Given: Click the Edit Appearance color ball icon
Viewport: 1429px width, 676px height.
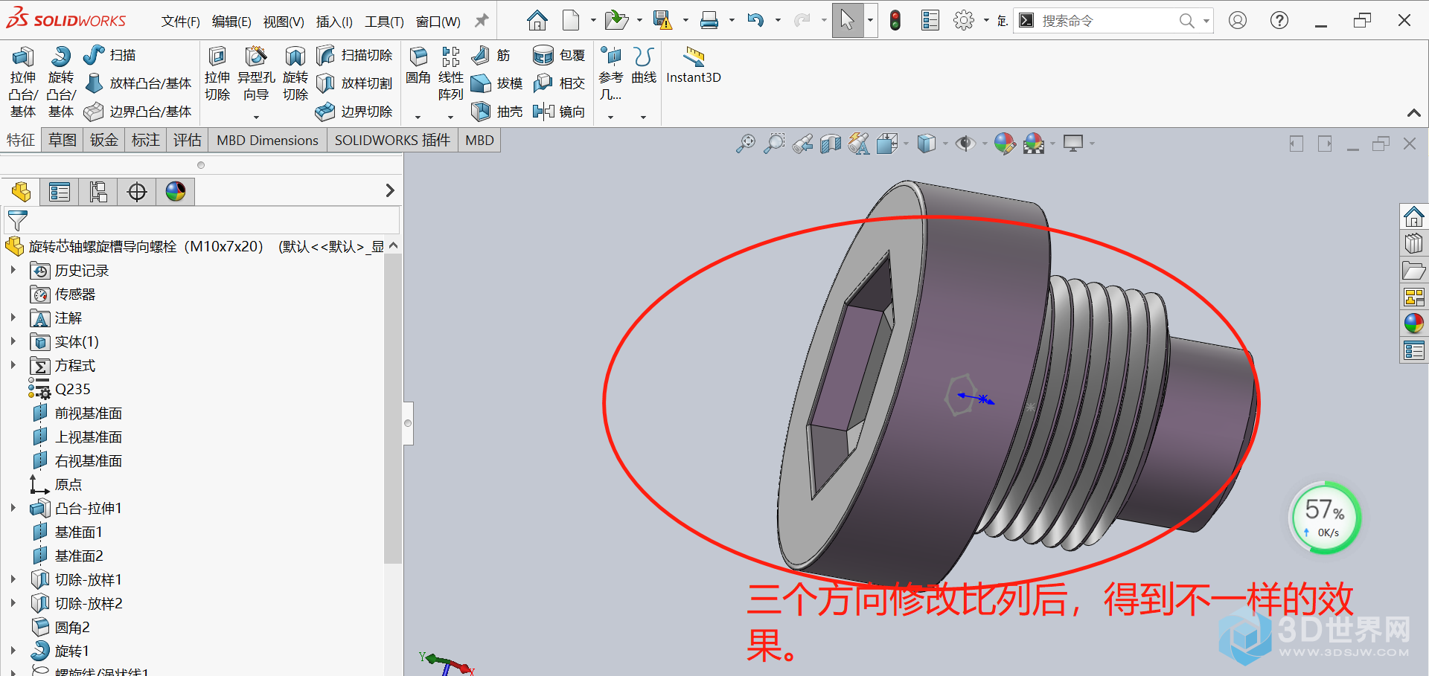Looking at the screenshot, I should coord(1004,144).
